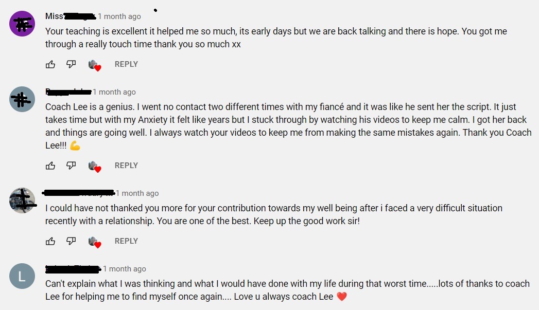Like the 'Your teaching is excellent' comment
The width and height of the screenshot is (539, 310).
click(50, 64)
